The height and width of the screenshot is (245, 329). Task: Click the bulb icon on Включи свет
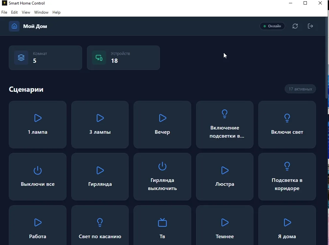click(x=287, y=117)
